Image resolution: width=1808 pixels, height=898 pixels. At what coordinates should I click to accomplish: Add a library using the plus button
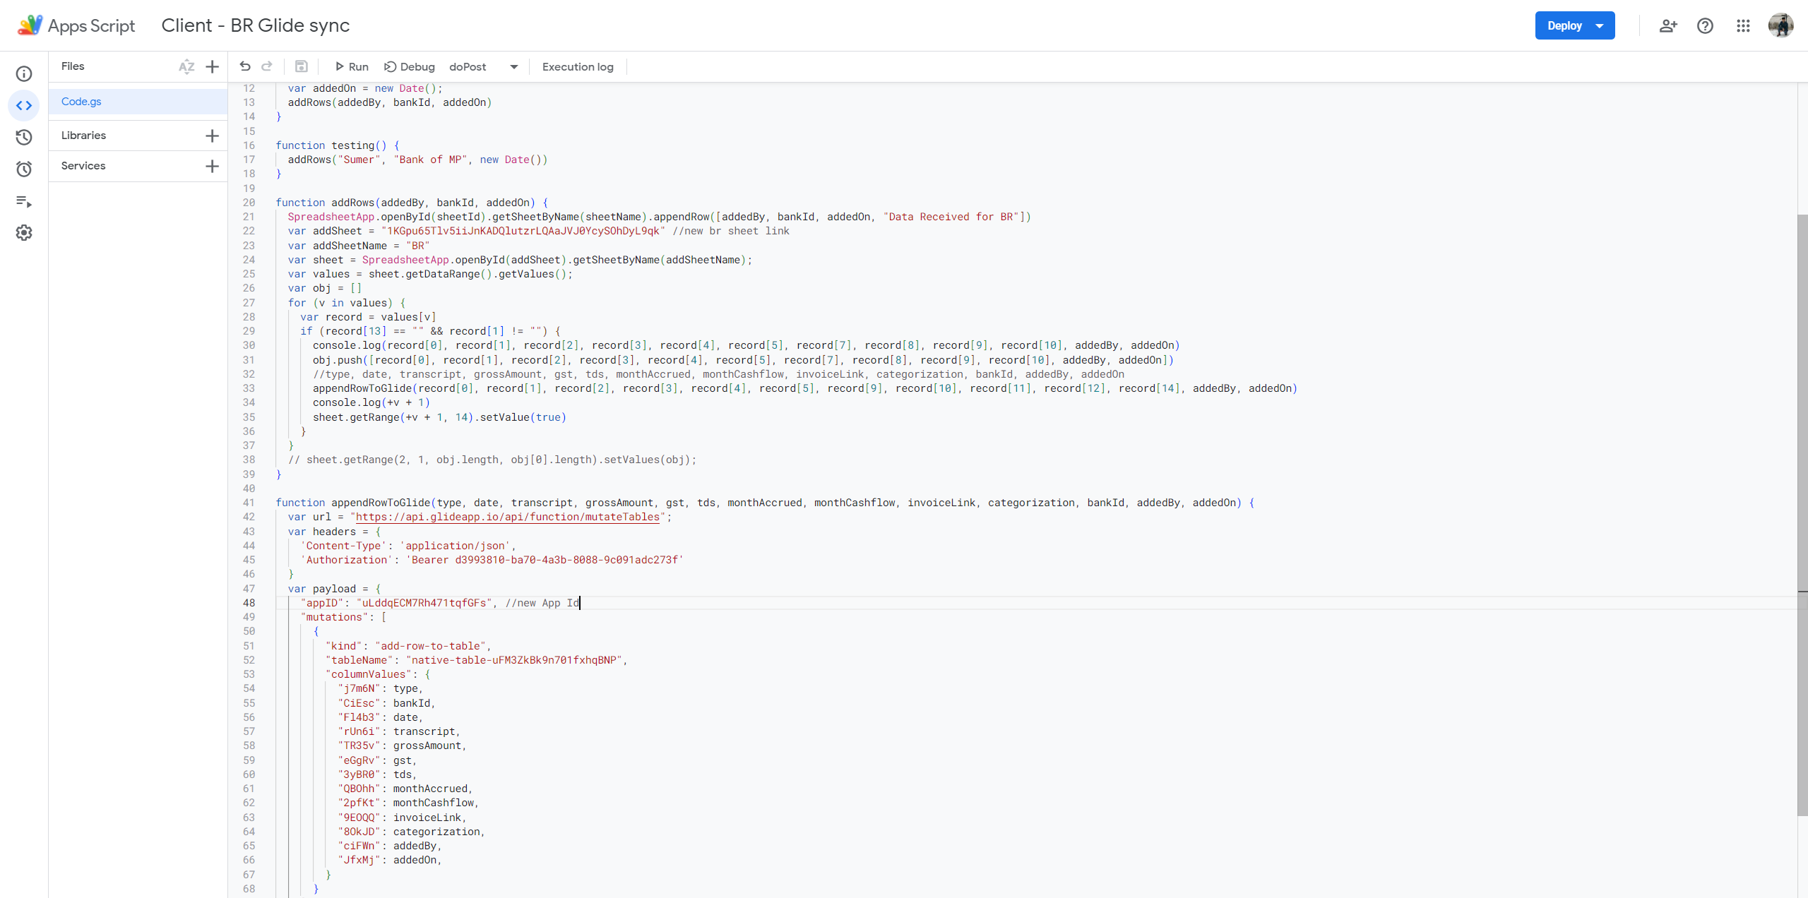(x=212, y=136)
